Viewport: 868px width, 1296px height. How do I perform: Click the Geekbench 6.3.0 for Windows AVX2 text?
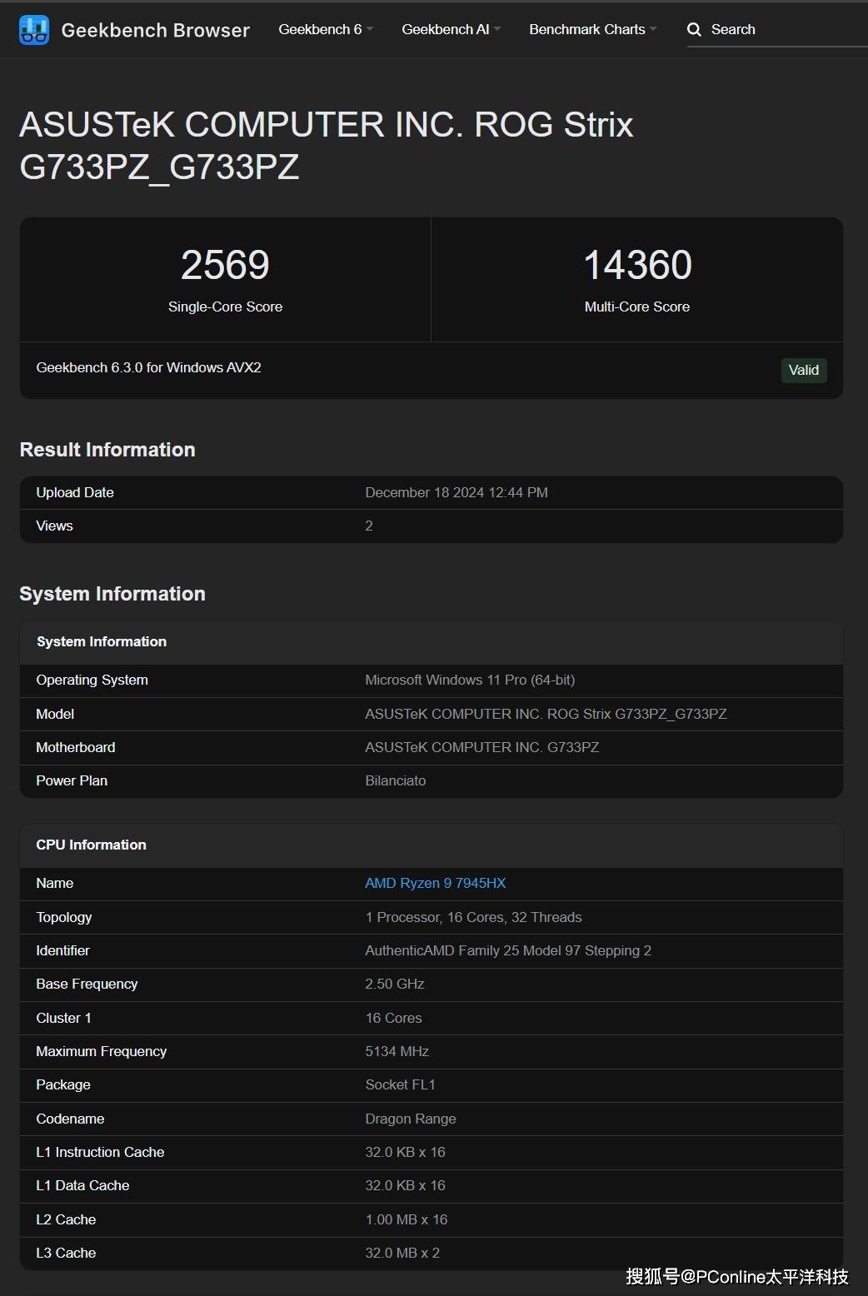(x=148, y=367)
